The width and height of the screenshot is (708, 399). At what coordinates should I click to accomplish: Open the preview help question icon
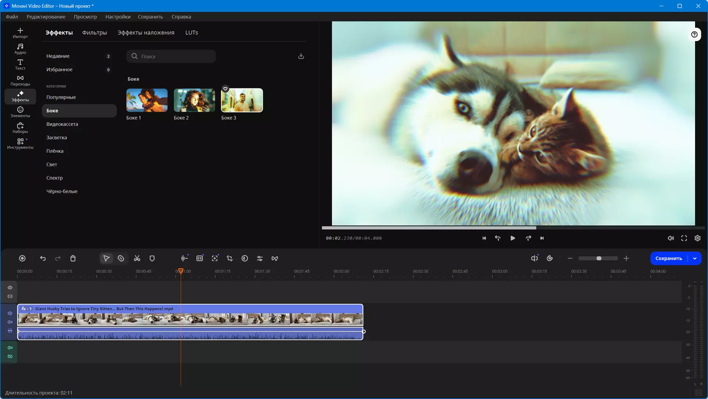click(x=694, y=34)
